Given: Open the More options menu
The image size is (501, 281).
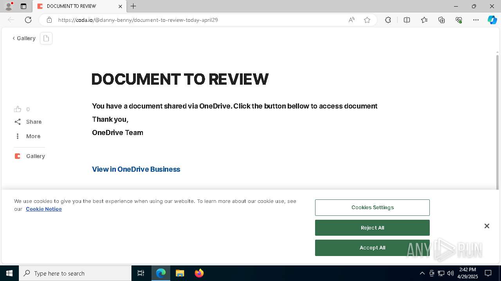Looking at the screenshot, I should [27, 136].
